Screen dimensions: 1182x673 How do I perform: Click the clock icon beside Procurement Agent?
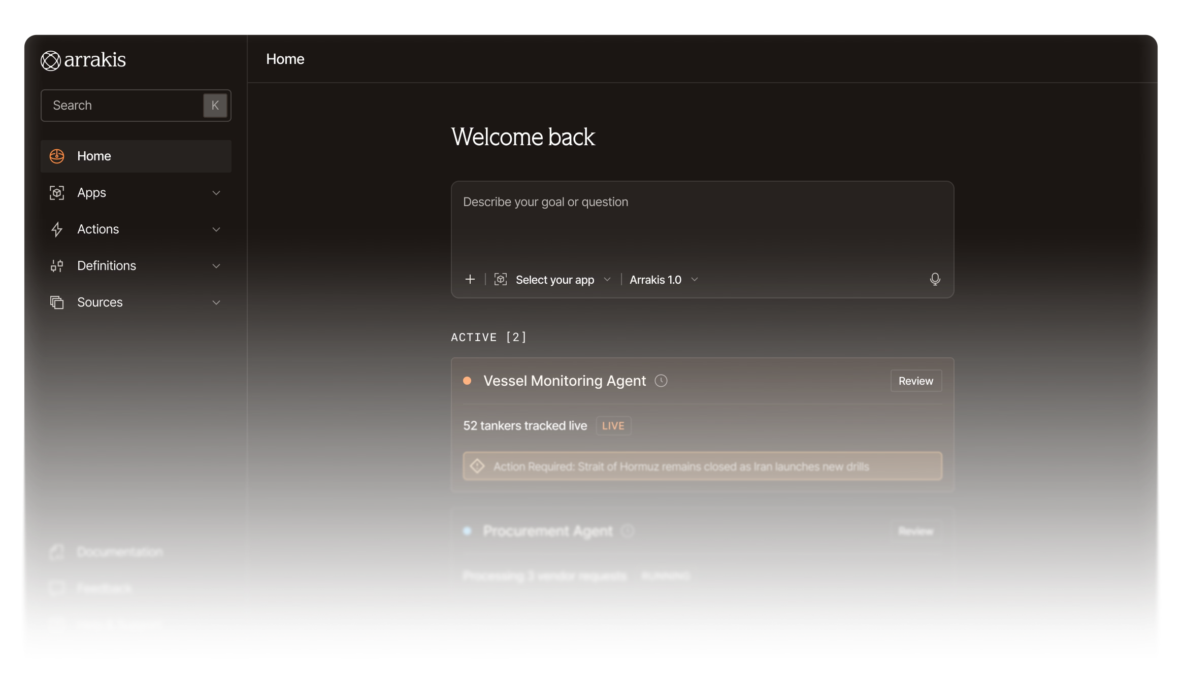pyautogui.click(x=628, y=531)
